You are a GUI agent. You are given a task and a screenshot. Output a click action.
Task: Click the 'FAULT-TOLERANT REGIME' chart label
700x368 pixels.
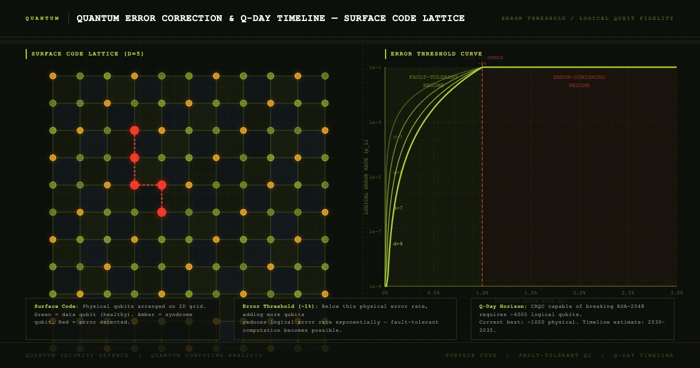pos(433,81)
